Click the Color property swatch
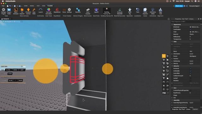Screen dimensions: 202x114 point(190,32)
